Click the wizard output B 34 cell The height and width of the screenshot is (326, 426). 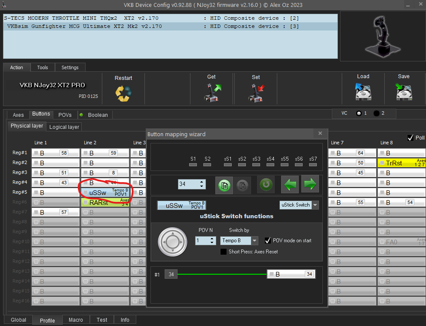coord(291,274)
